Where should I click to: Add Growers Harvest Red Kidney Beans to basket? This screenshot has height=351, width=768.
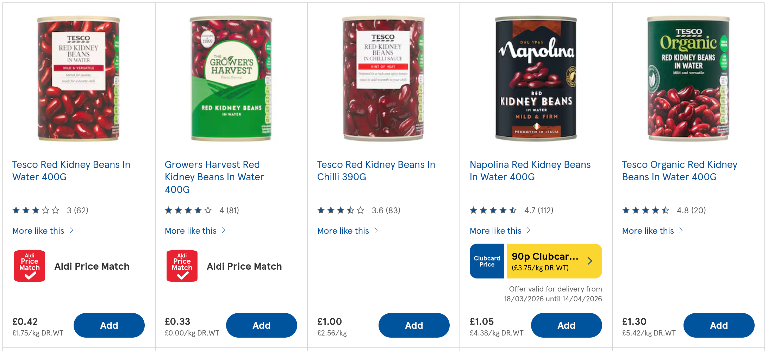pos(261,325)
